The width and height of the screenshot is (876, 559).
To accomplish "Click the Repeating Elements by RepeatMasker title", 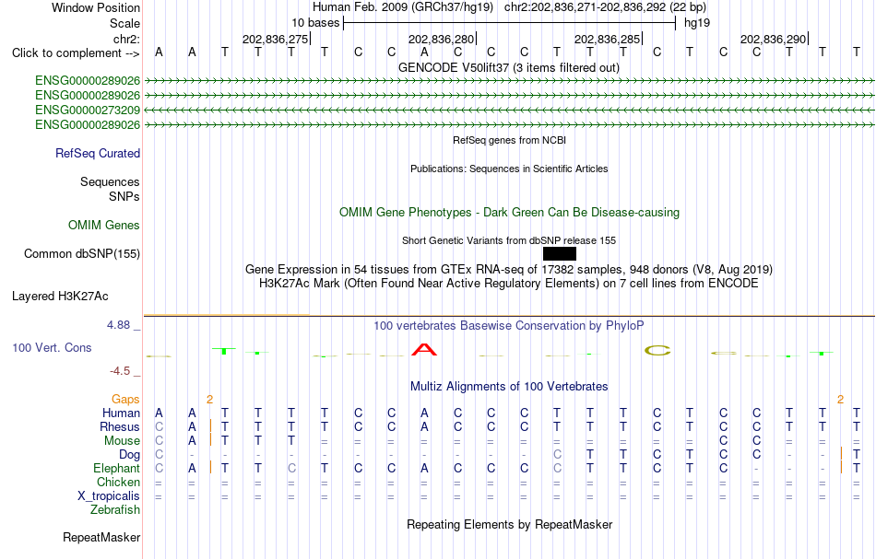I will pos(510,524).
